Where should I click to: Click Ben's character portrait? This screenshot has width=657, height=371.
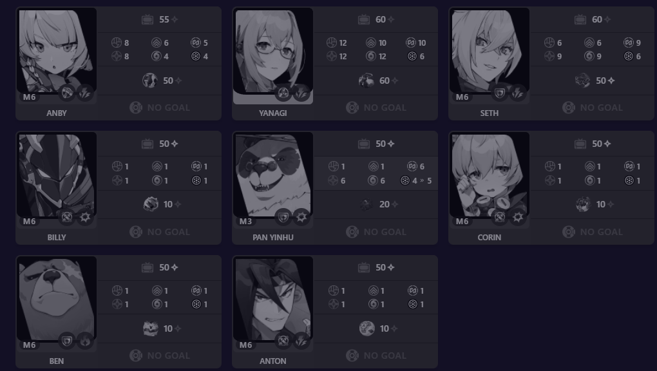tap(57, 298)
